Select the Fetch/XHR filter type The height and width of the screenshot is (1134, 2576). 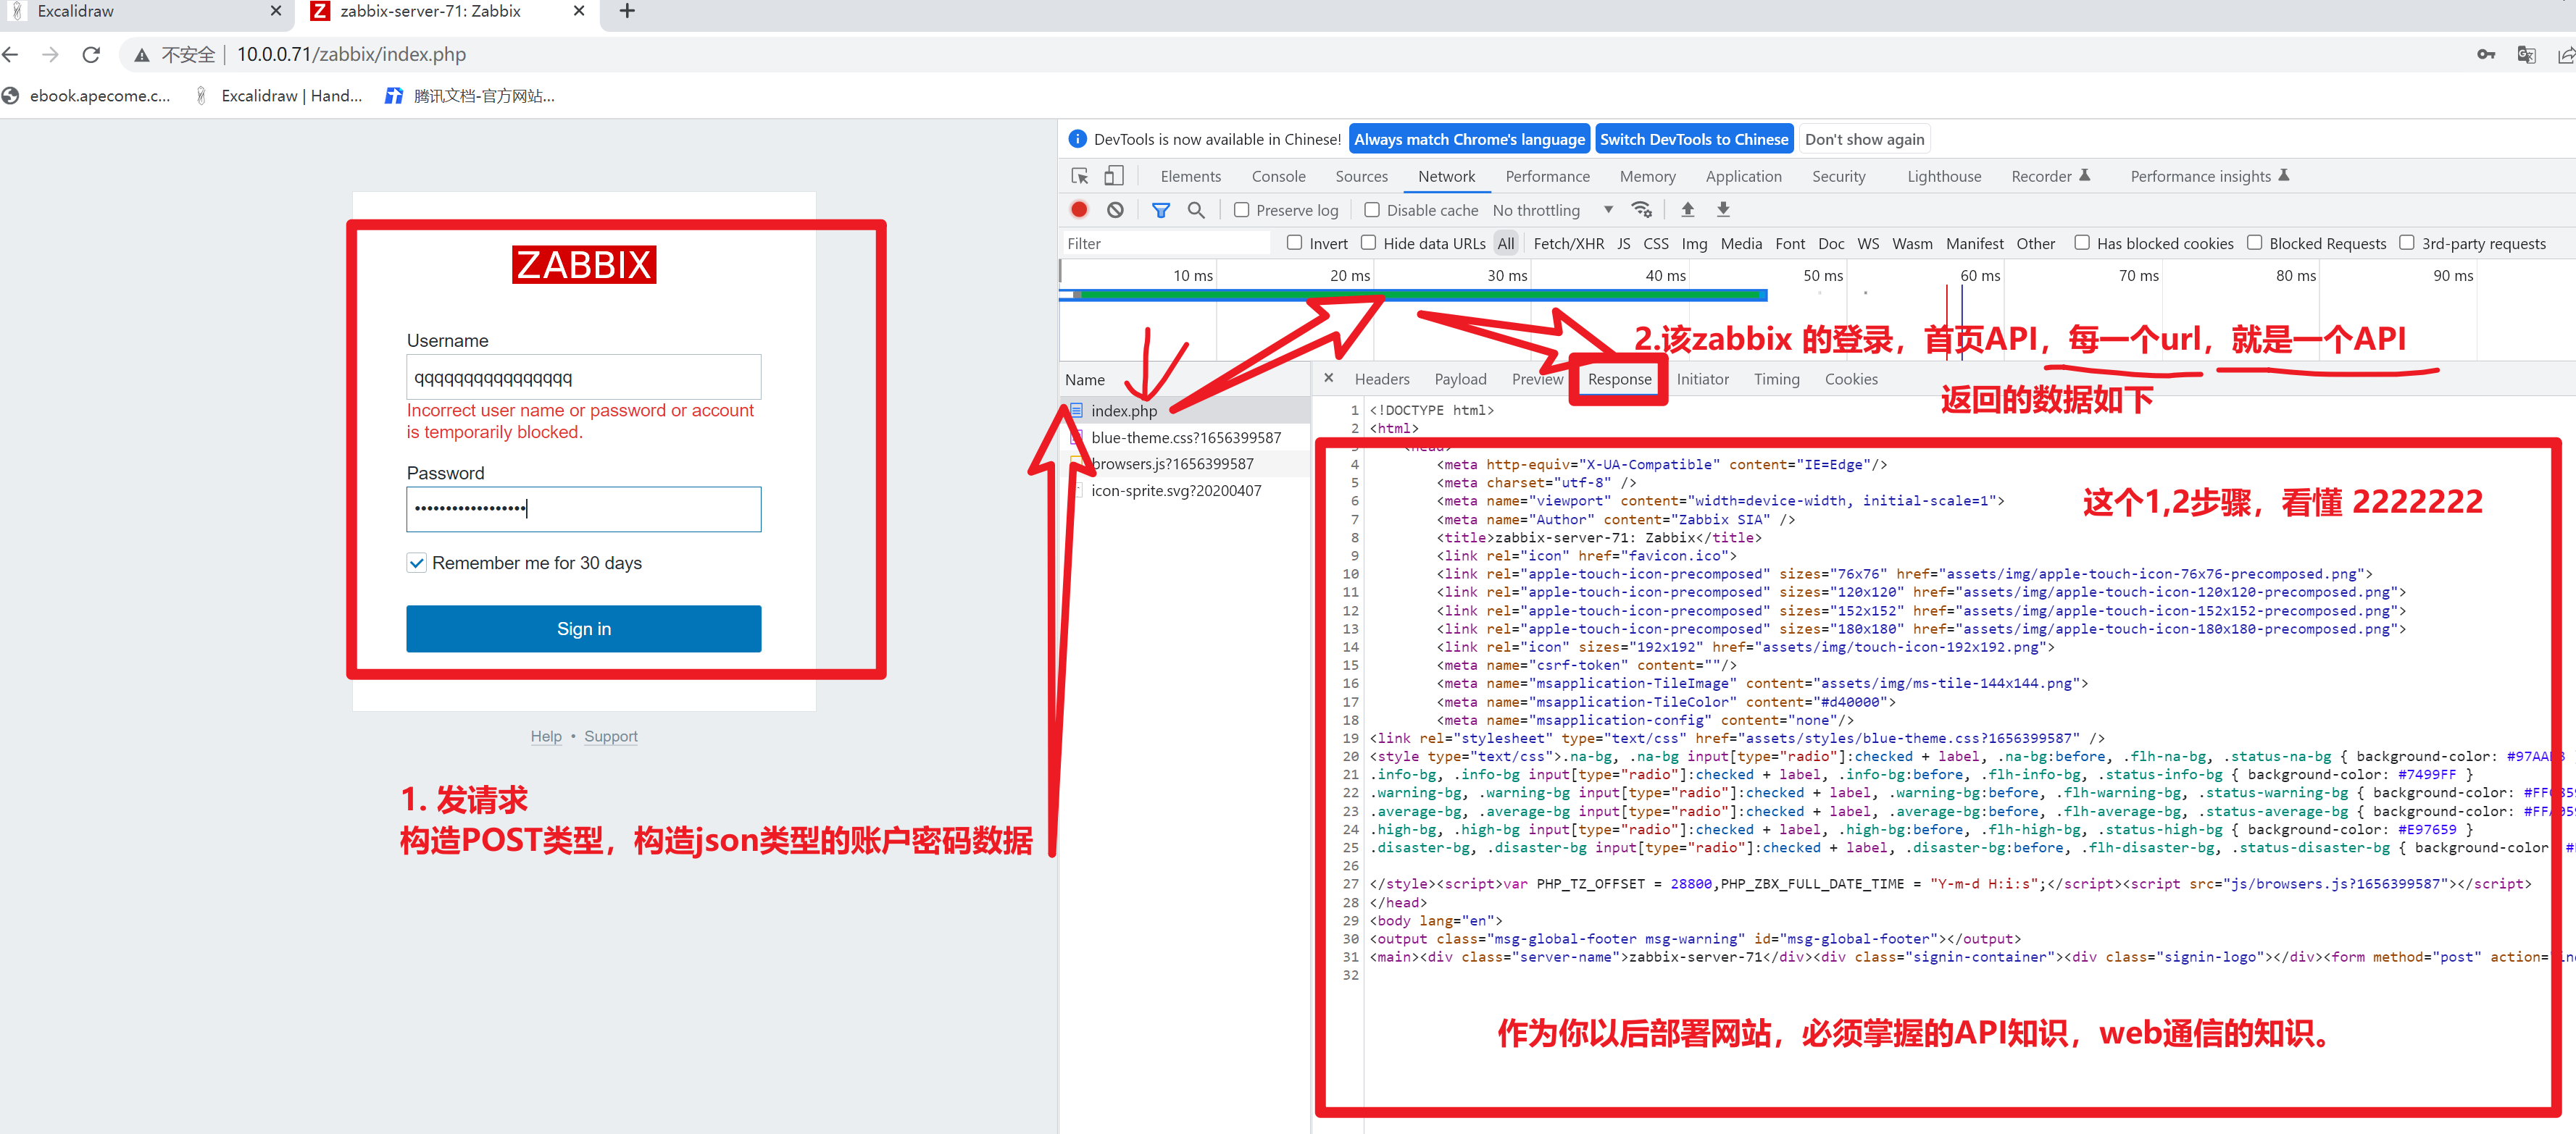[1568, 244]
